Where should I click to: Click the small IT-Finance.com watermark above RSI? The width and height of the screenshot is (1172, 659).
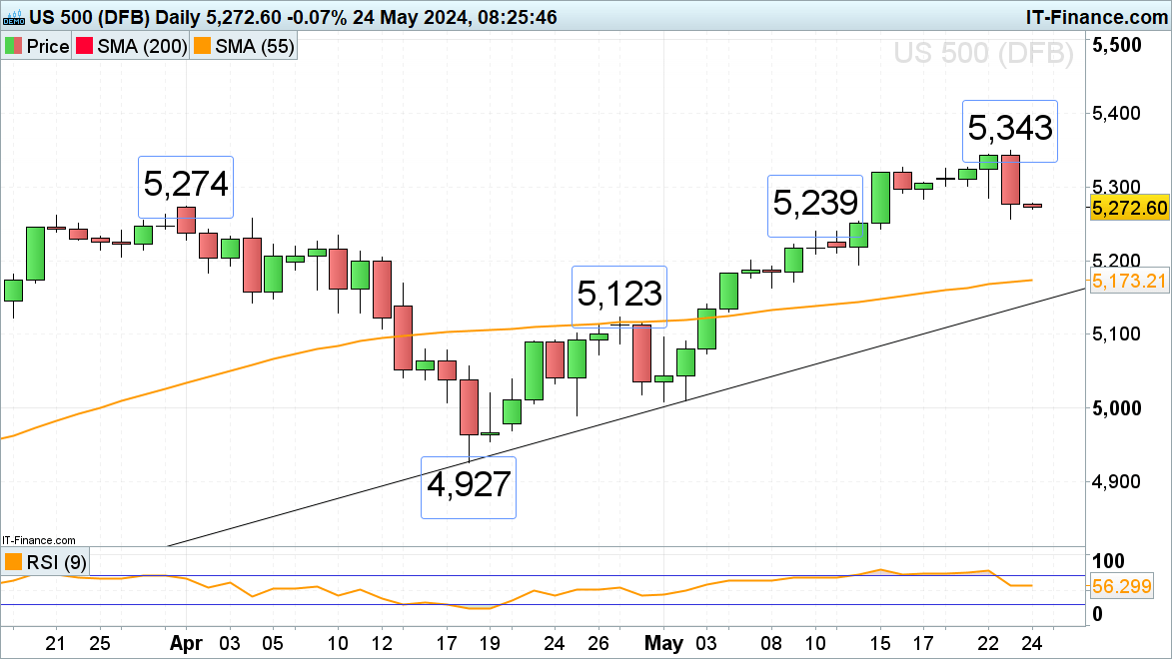coord(38,539)
